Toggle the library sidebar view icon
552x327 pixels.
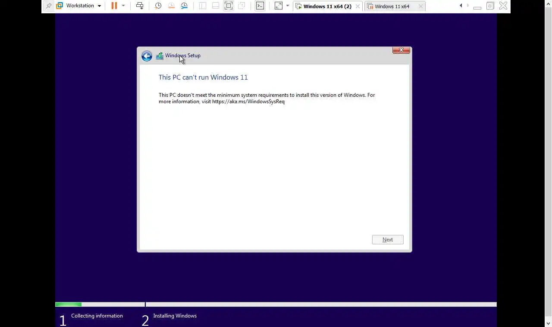click(203, 6)
